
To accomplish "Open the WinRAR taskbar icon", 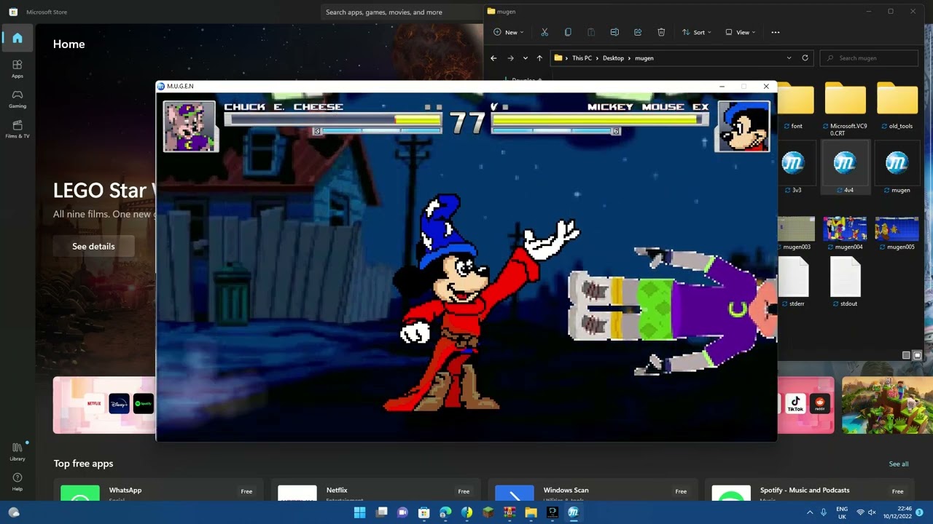I will click(x=510, y=512).
